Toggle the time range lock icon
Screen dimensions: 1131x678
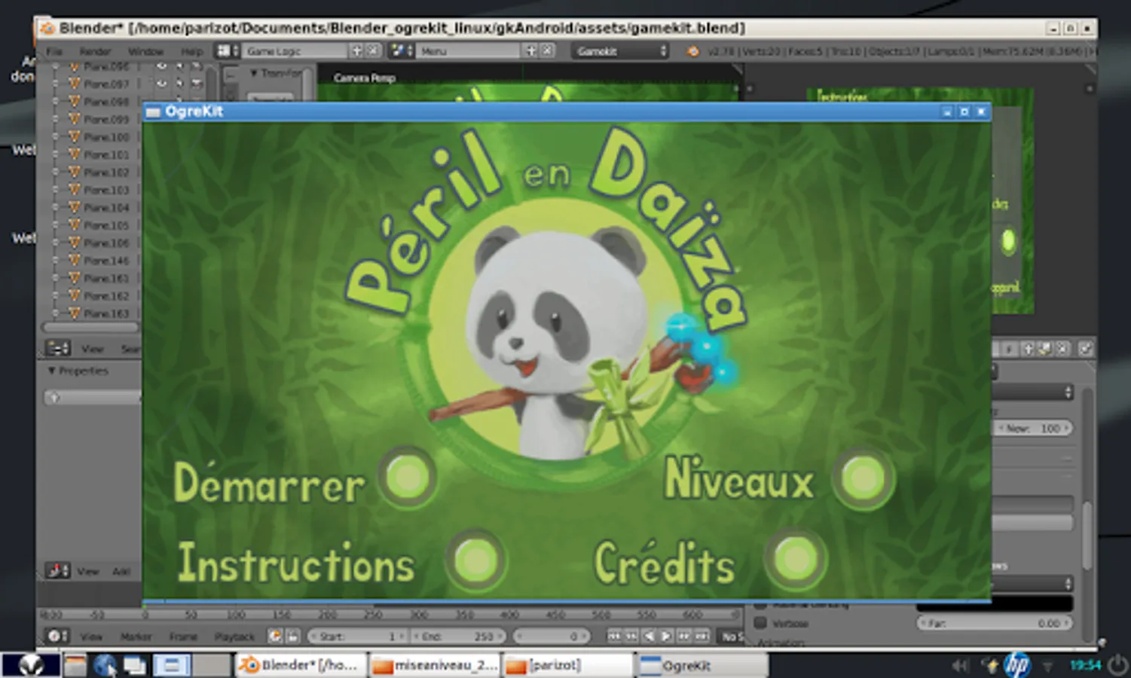tap(292, 637)
